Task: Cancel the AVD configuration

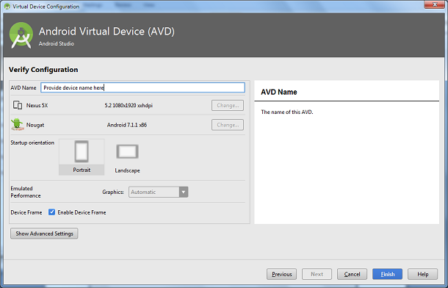Action: [x=352, y=274]
